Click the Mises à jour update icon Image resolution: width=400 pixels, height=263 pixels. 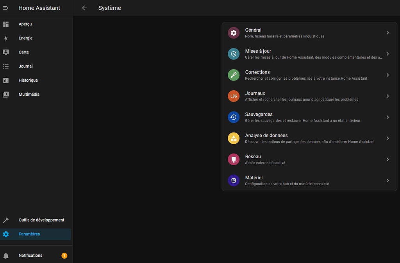(233, 54)
